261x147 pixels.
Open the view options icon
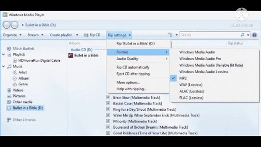(170, 35)
